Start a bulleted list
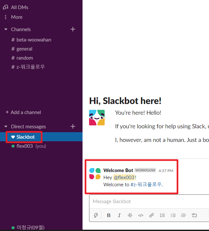Image resolution: width=209 pixels, height=231 pixels. tap(173, 215)
